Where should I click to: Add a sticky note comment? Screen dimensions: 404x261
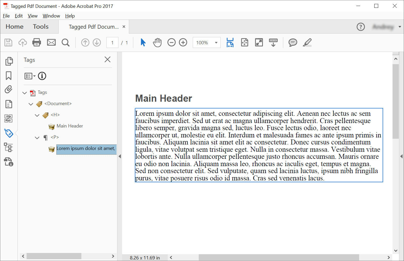point(293,43)
